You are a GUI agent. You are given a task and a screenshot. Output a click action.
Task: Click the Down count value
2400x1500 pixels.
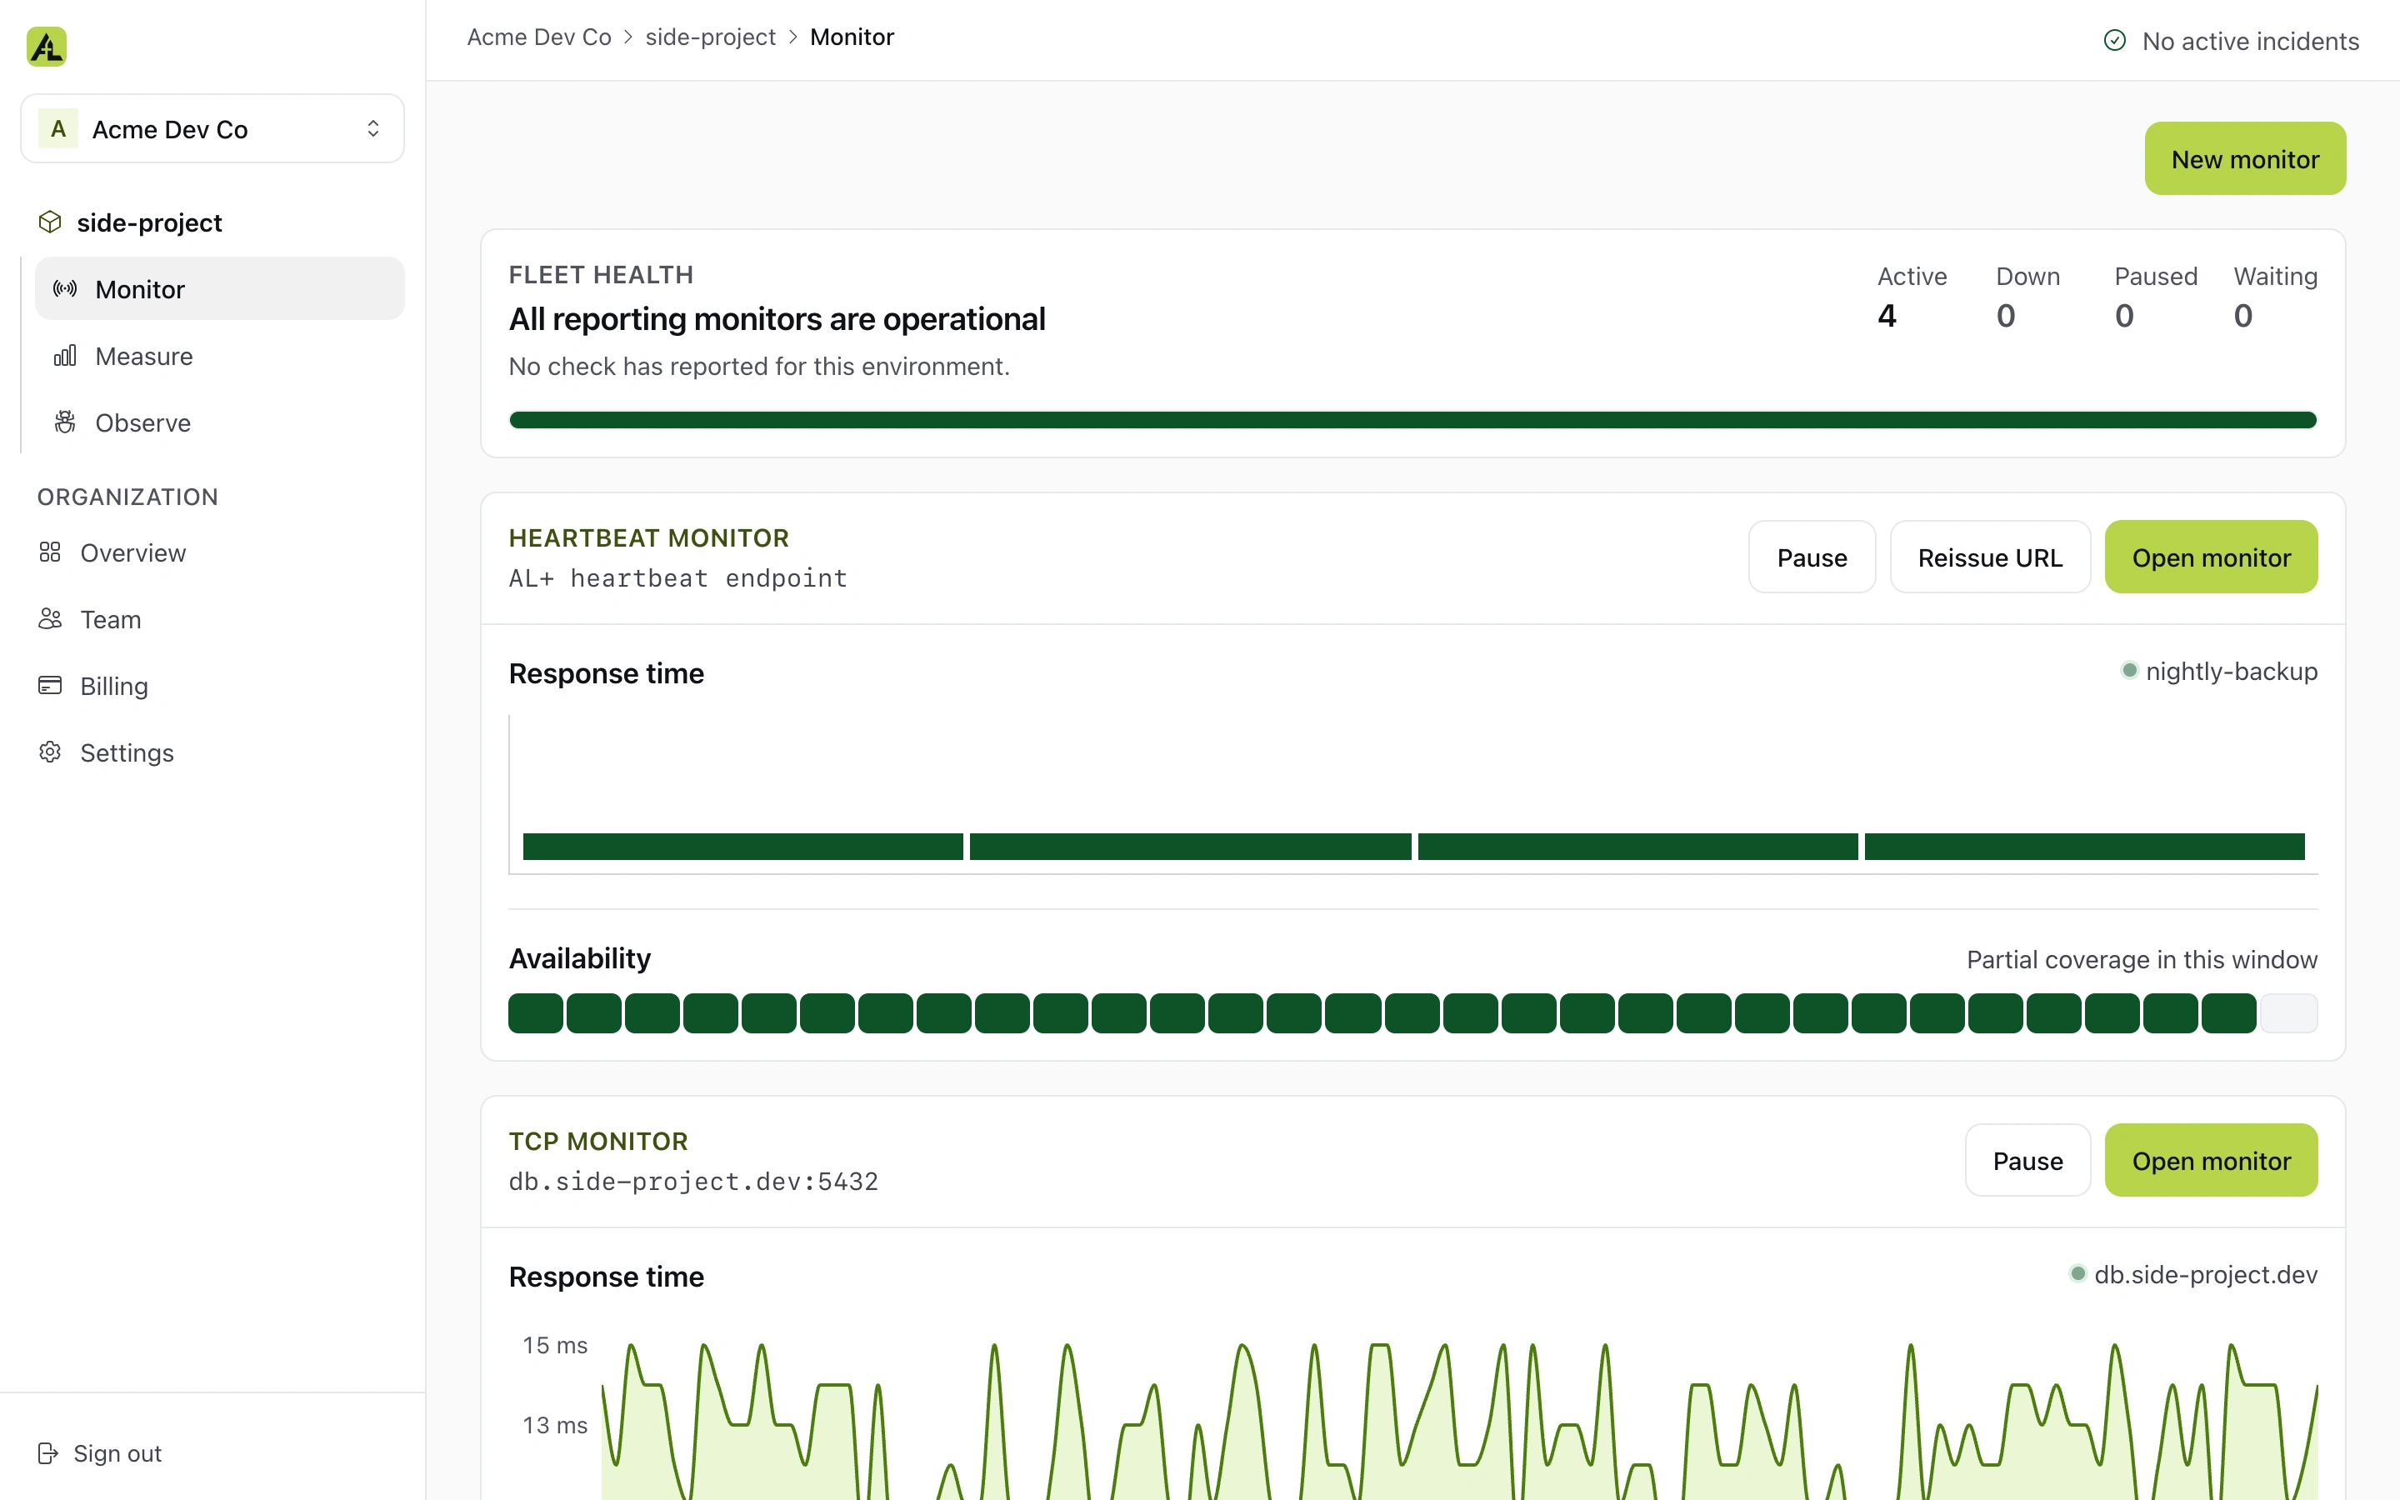click(x=2005, y=317)
